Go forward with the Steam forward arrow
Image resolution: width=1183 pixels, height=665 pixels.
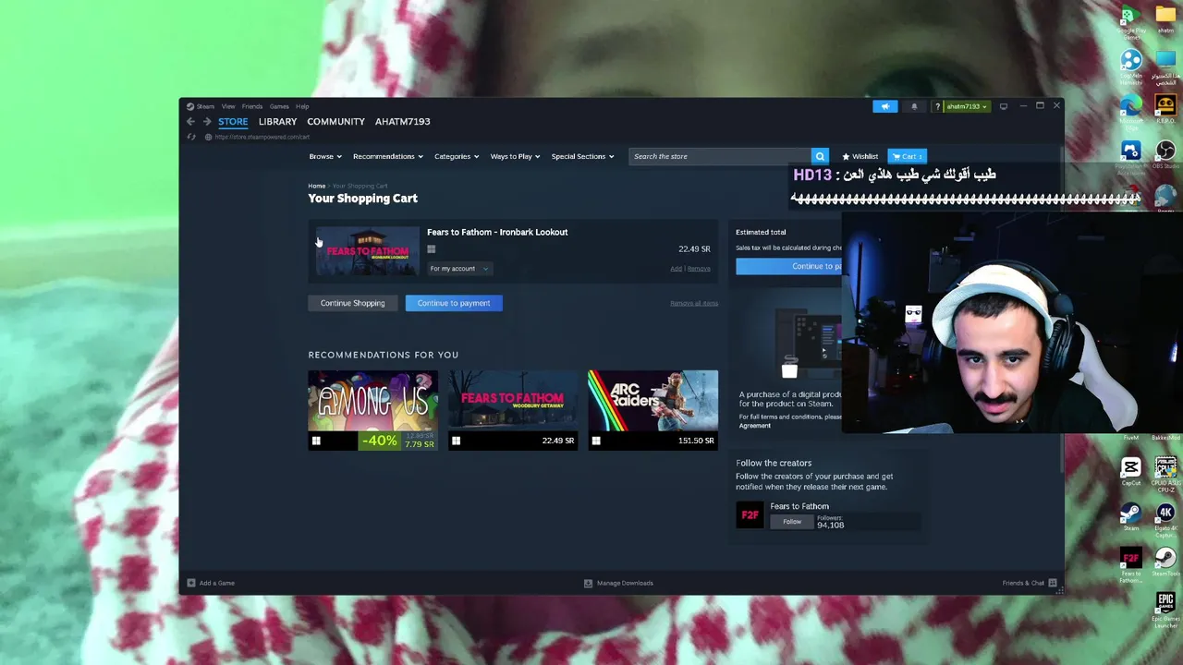[x=207, y=121]
